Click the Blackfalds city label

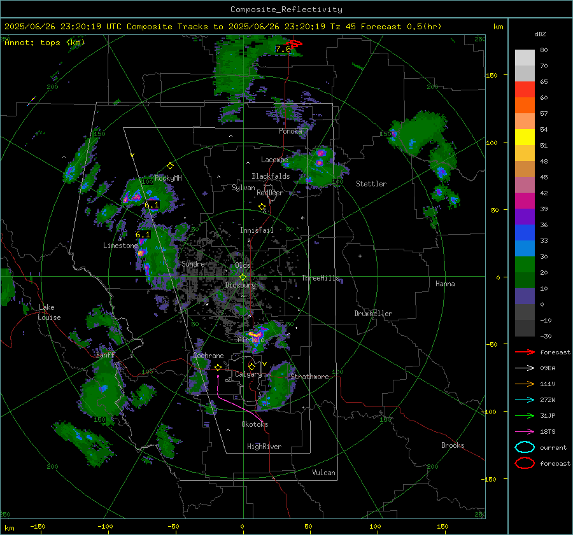tap(271, 176)
